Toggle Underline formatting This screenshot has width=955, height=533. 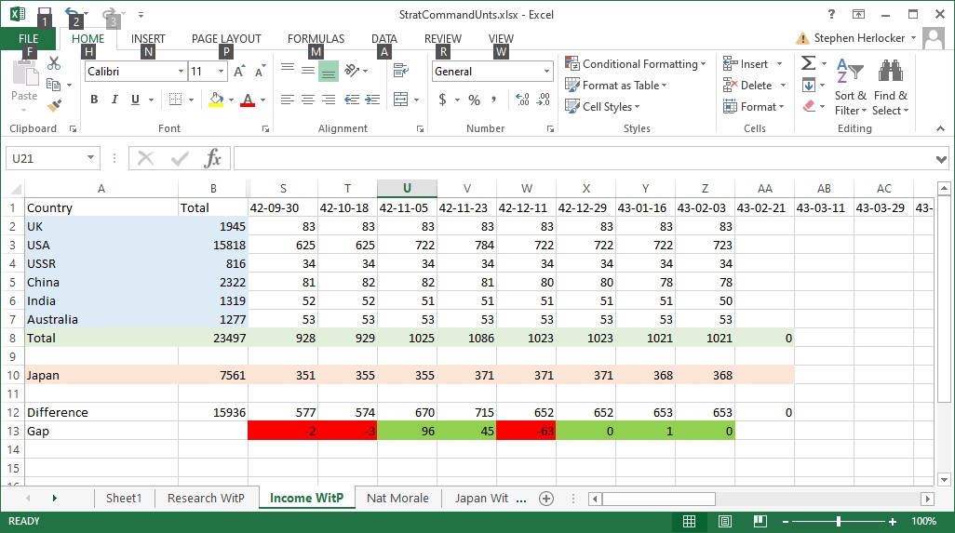[135, 100]
